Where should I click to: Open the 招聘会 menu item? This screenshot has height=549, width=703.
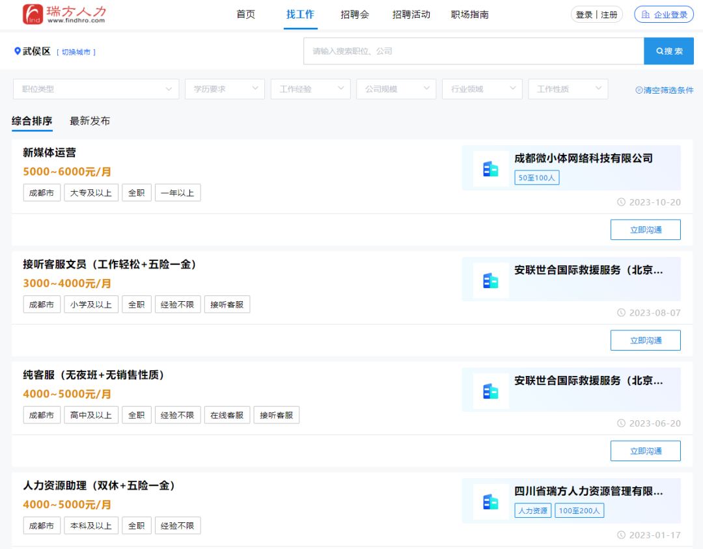354,14
